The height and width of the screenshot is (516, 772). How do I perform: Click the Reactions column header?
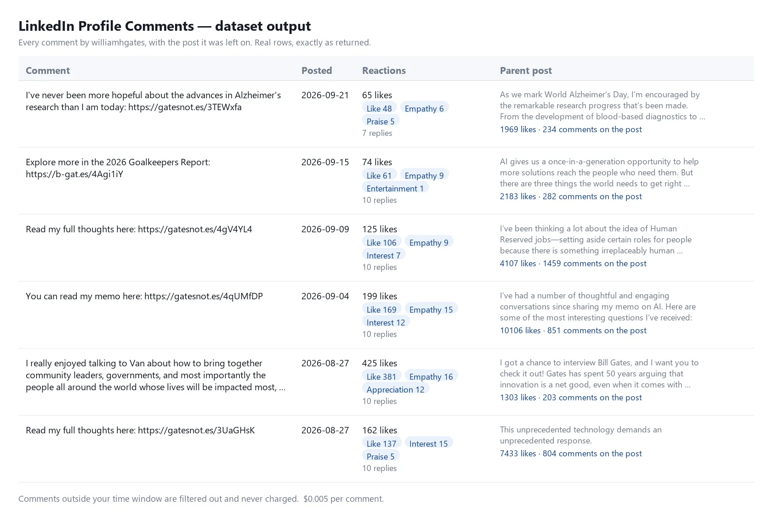pos(384,70)
